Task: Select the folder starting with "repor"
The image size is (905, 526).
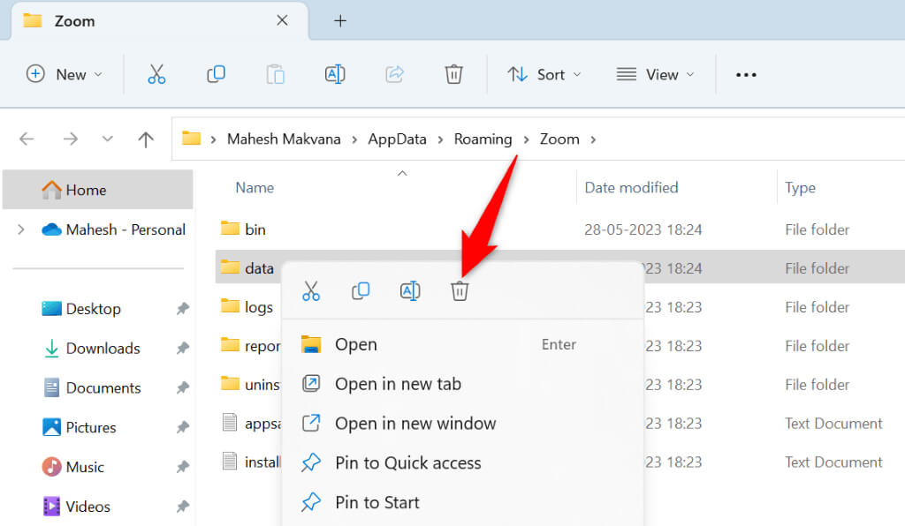Action: tap(250, 346)
